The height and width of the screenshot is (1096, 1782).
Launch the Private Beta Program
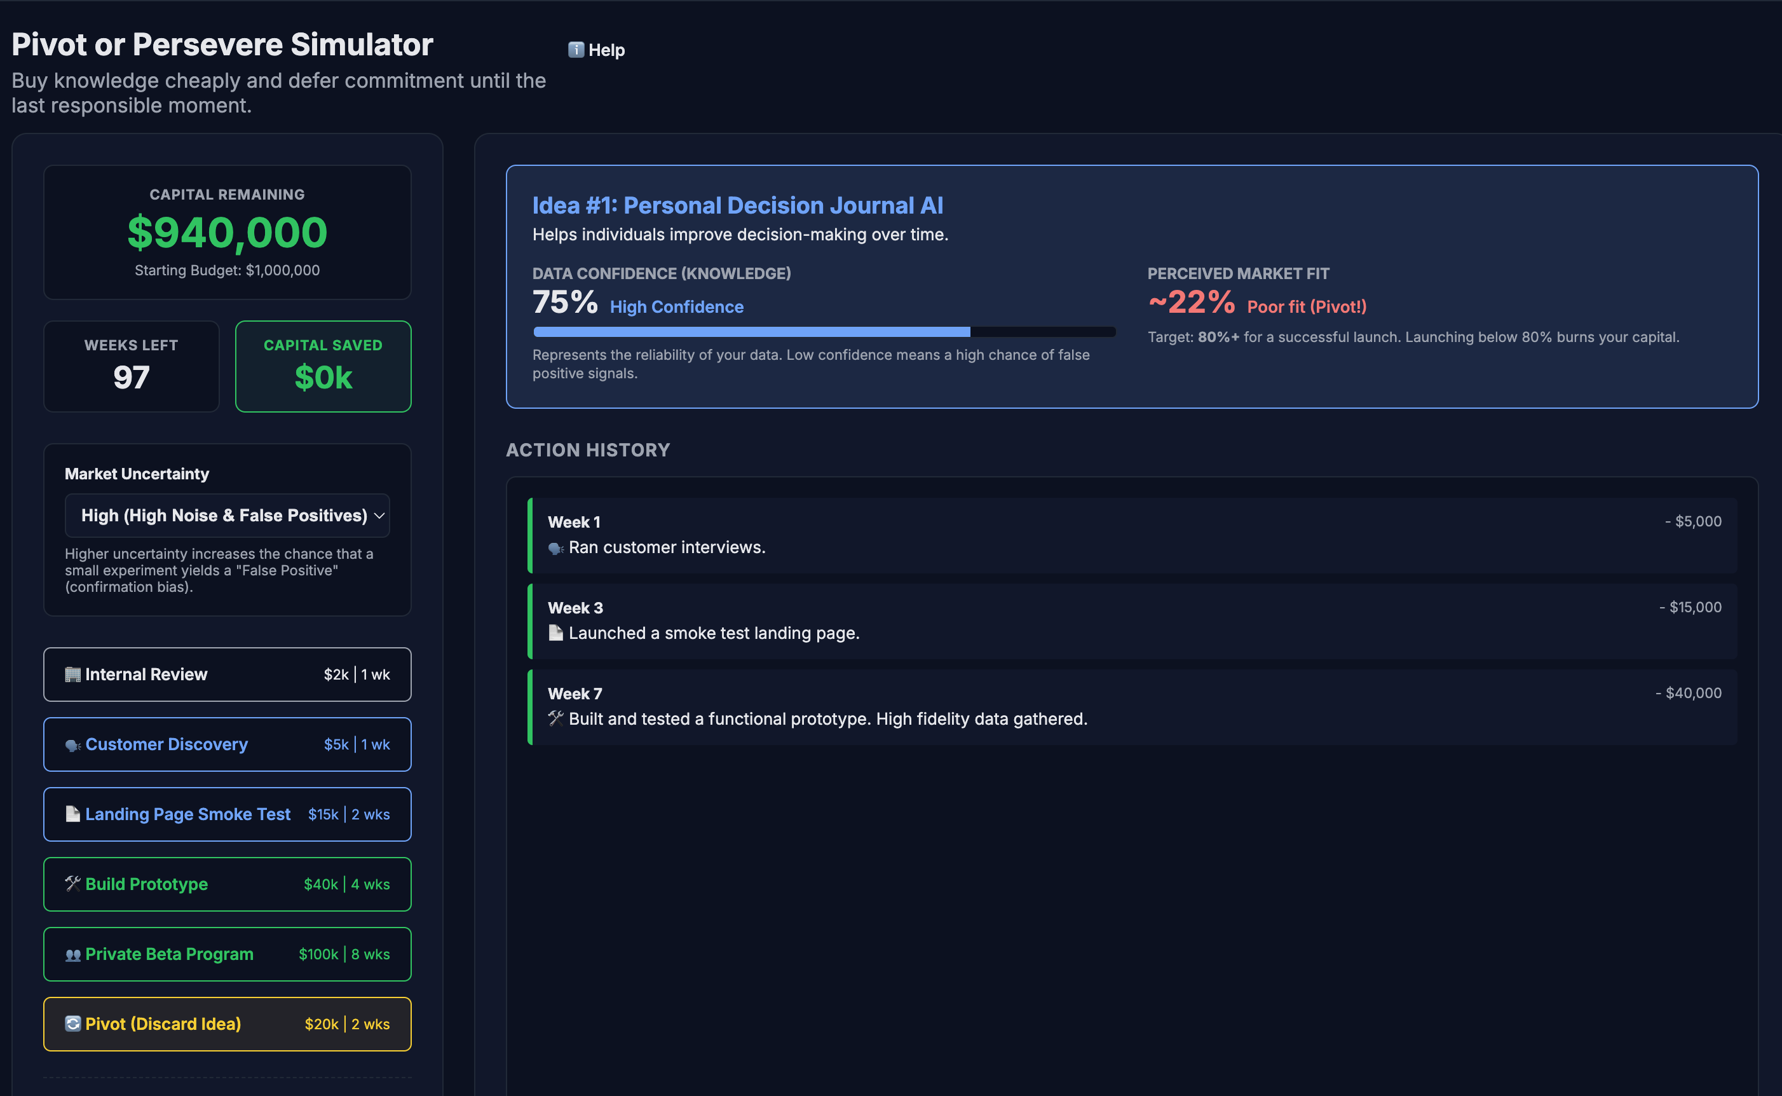[x=228, y=954]
